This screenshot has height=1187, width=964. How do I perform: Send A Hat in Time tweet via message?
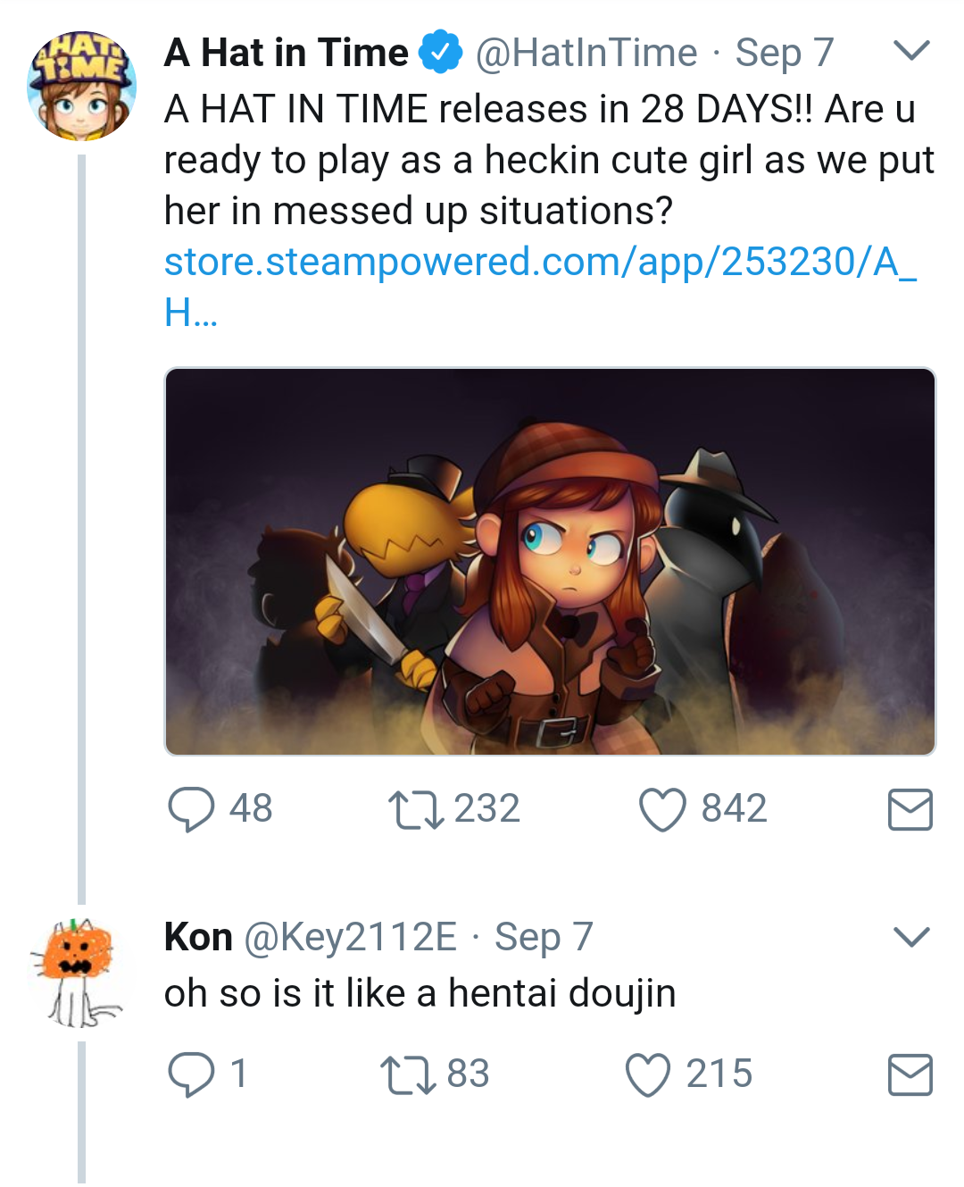(x=910, y=809)
